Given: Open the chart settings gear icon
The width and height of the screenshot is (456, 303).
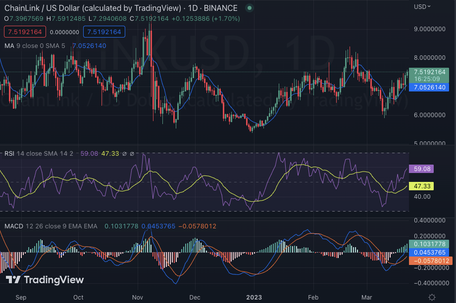Looking at the screenshot, I should pos(432,297).
